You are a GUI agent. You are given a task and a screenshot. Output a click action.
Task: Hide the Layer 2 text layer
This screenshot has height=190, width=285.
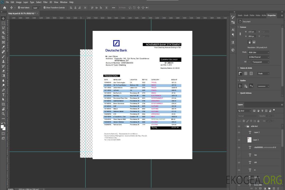(239, 132)
